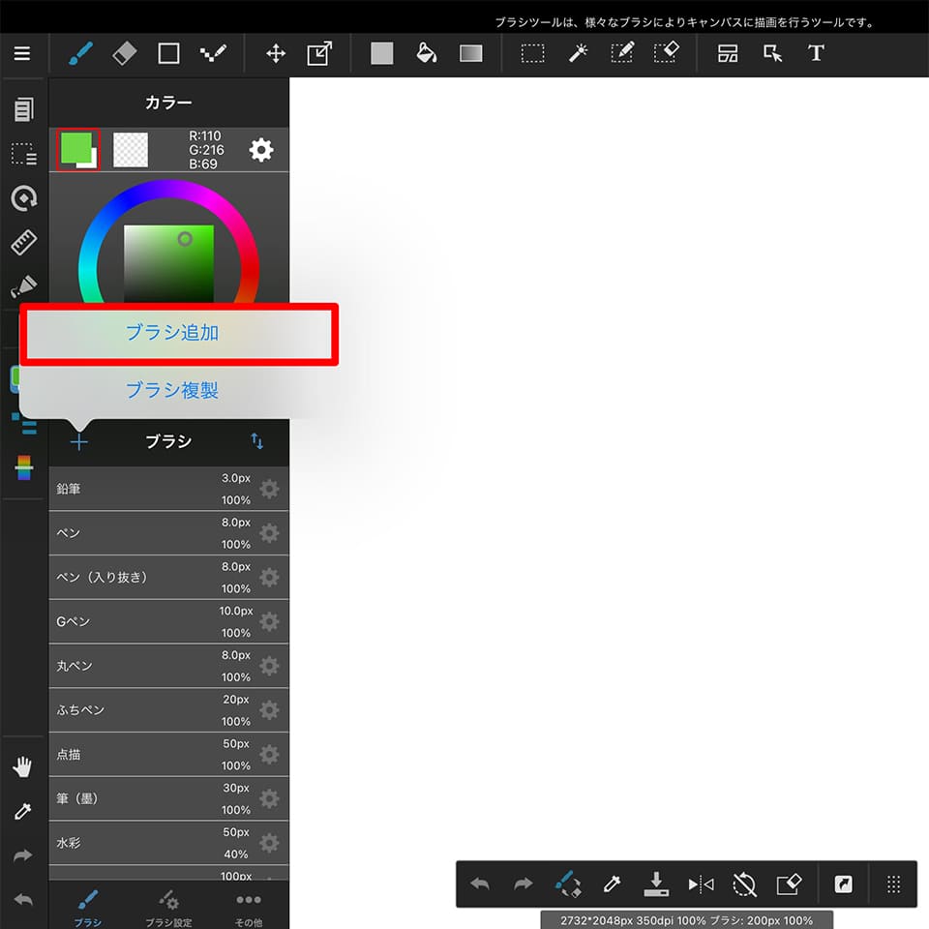Select the operation cursor tool
Image resolution: width=929 pixels, height=929 pixels.
click(x=772, y=54)
